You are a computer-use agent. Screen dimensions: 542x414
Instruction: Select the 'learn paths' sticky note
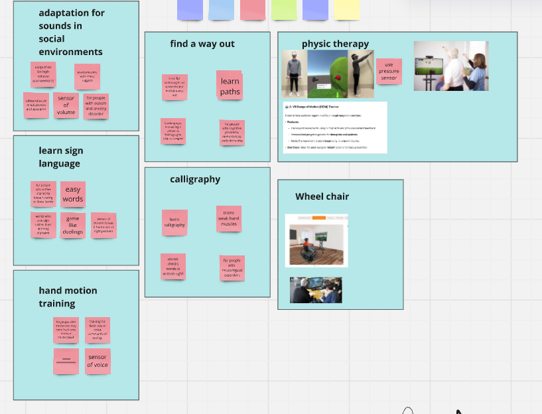coord(230,87)
